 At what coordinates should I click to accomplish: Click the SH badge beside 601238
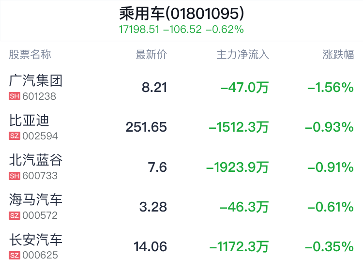pyautogui.click(x=15, y=96)
